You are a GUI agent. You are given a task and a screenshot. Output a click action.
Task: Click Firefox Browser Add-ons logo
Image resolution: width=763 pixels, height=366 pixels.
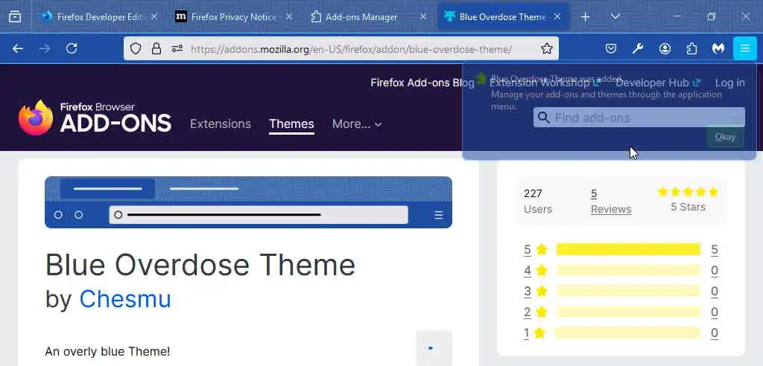[x=95, y=118]
